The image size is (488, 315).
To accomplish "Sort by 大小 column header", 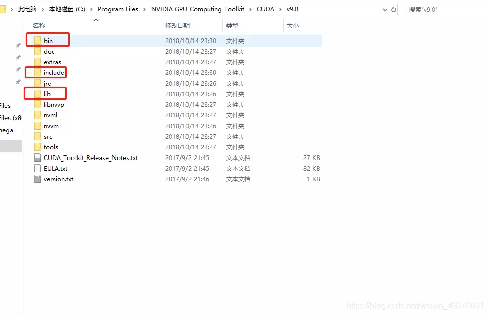I will point(292,25).
